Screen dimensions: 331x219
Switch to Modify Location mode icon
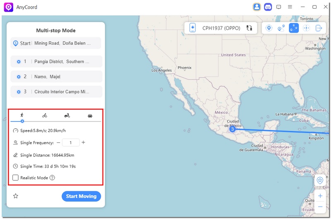tap(269, 28)
